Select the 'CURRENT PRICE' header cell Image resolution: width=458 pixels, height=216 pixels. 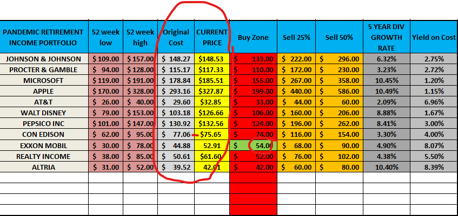tap(212, 37)
